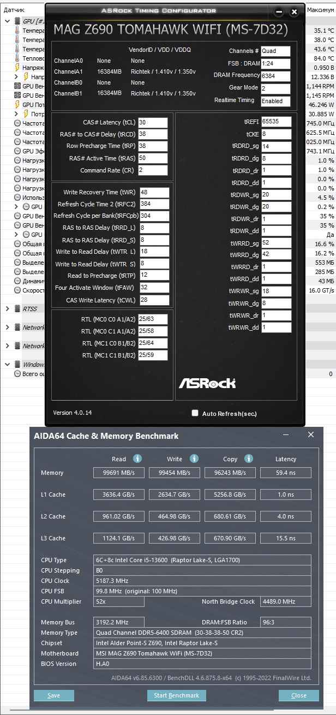Click the North Bridge Clock value 4489.0 MHz

pyautogui.click(x=286, y=601)
